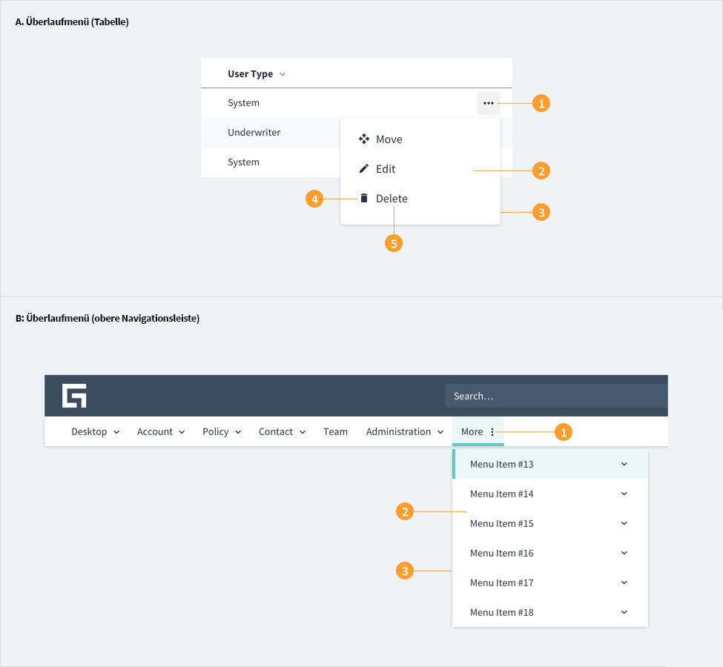Choose Move from the overflow menu

click(389, 139)
